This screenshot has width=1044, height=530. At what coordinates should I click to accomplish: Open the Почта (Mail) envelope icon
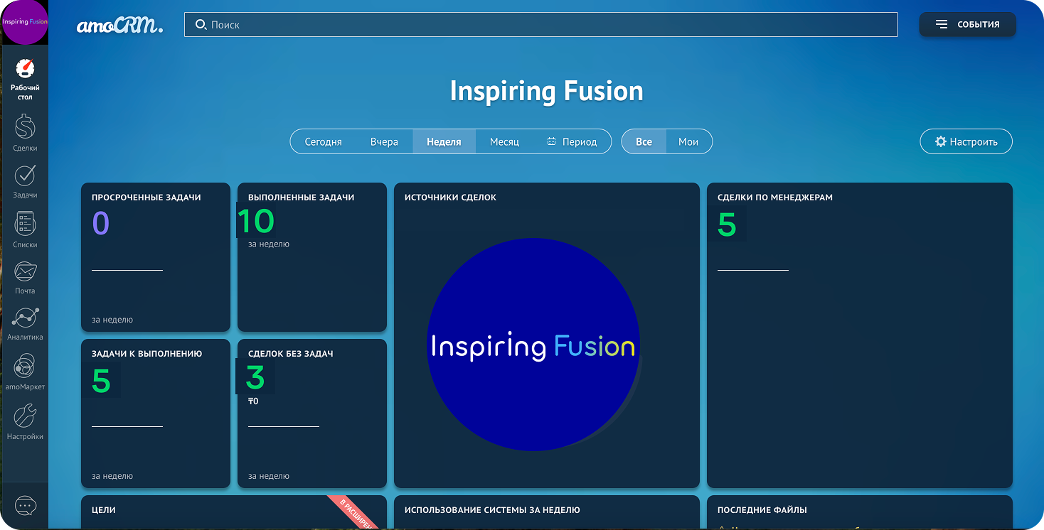pos(25,271)
